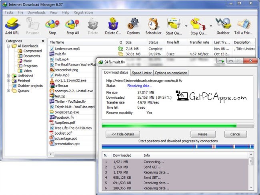This screenshot has height=195, width=260.
Task: Click the RaspSess.pdf file icon
Action: [52, 123]
